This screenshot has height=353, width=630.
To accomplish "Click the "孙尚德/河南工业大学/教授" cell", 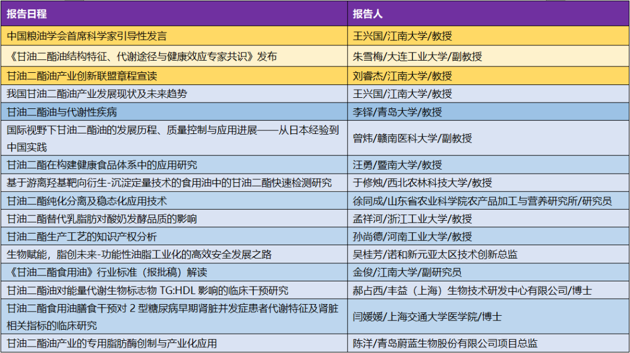I will pyautogui.click(x=488, y=236).
